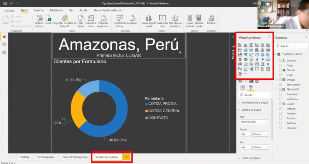
Task: Select the R script visual
Action: (268, 64)
